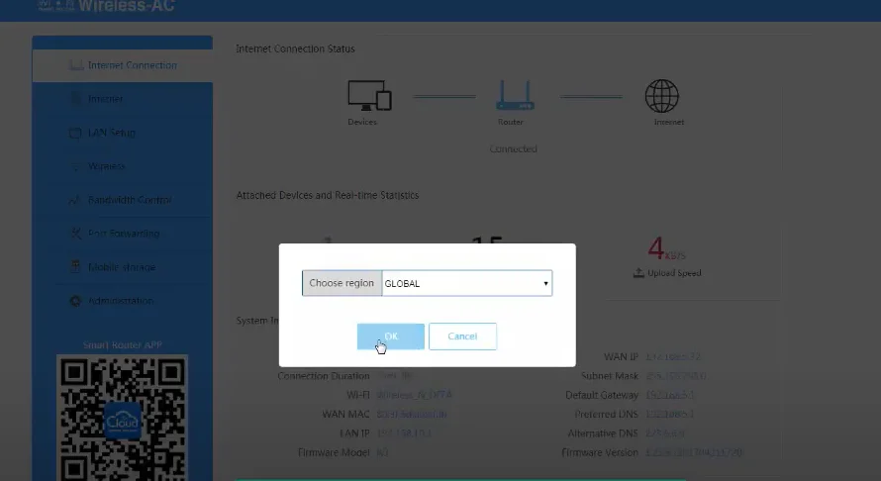The image size is (881, 481).
Task: Select the Internet sidebar menu item
Action: pyautogui.click(x=105, y=99)
